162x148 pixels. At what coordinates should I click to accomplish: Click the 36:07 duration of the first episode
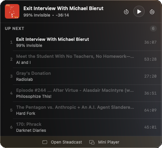pyautogui.click(x=150, y=42)
